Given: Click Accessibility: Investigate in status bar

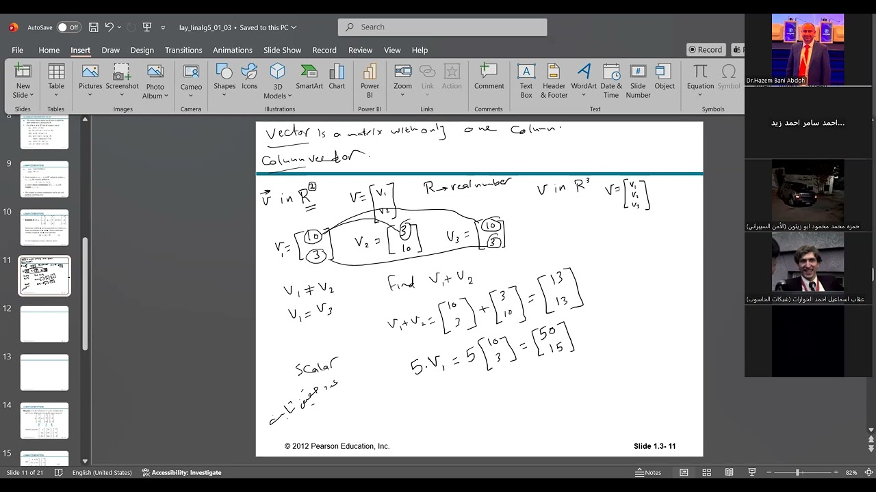Looking at the screenshot, I should click(x=181, y=472).
